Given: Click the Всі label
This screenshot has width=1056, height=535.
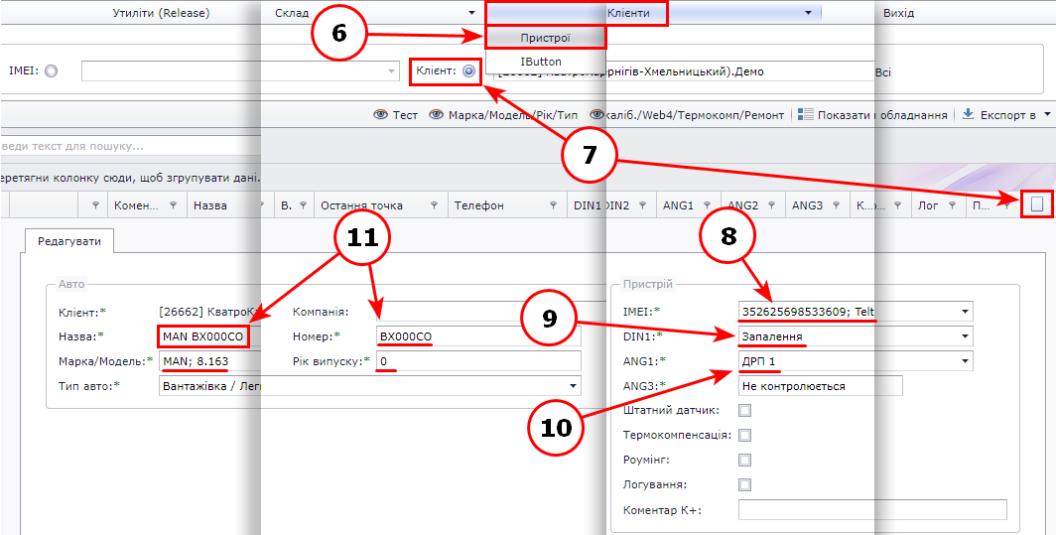Looking at the screenshot, I should [882, 71].
